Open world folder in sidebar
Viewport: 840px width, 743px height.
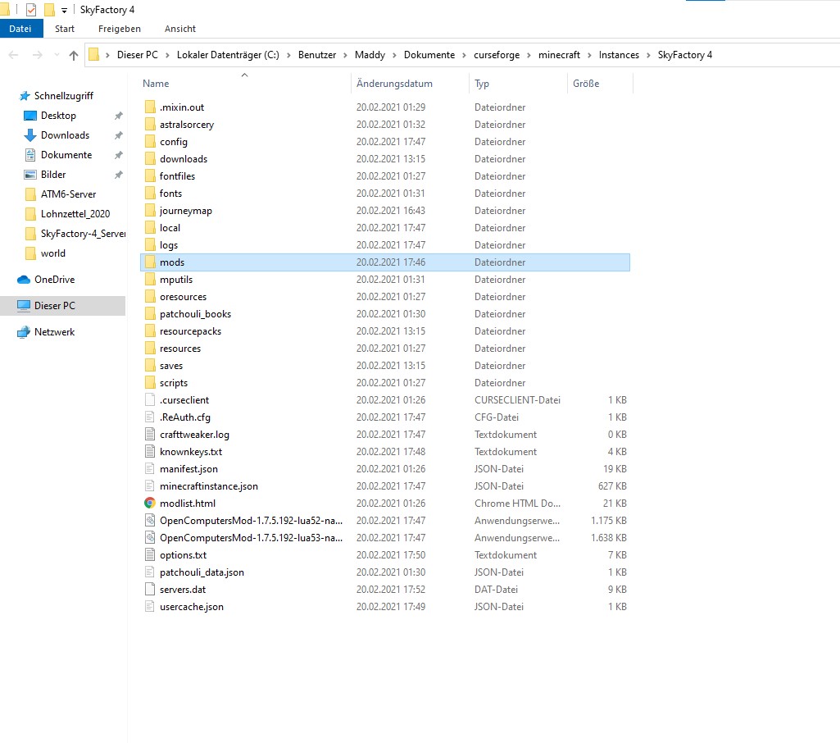[x=52, y=253]
